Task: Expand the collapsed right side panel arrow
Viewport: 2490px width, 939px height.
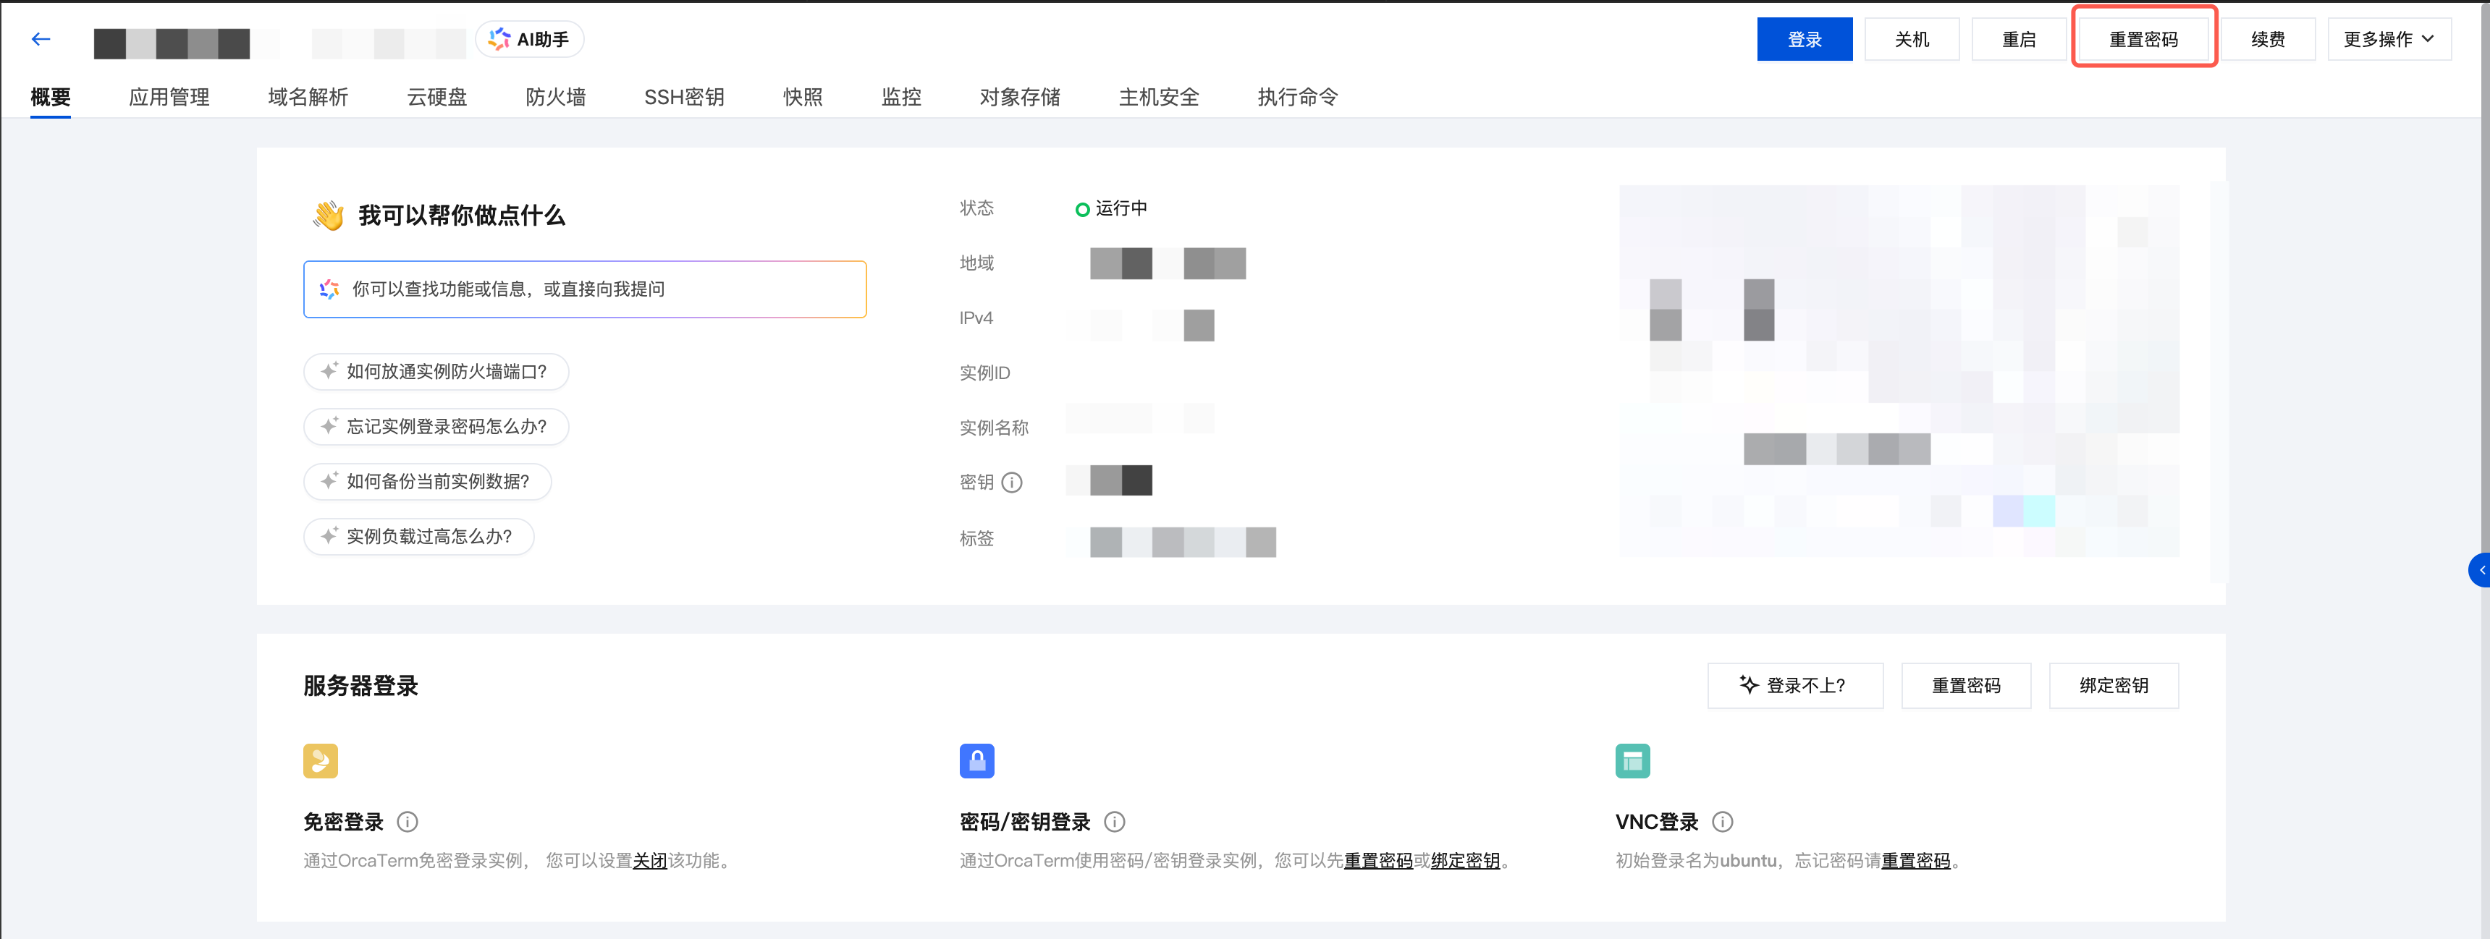Action: click(2481, 570)
